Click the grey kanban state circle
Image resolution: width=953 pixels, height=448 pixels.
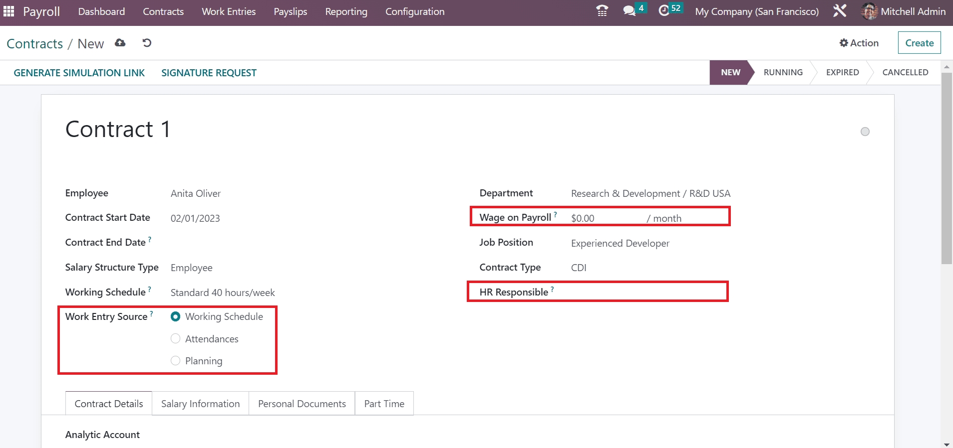tap(865, 132)
